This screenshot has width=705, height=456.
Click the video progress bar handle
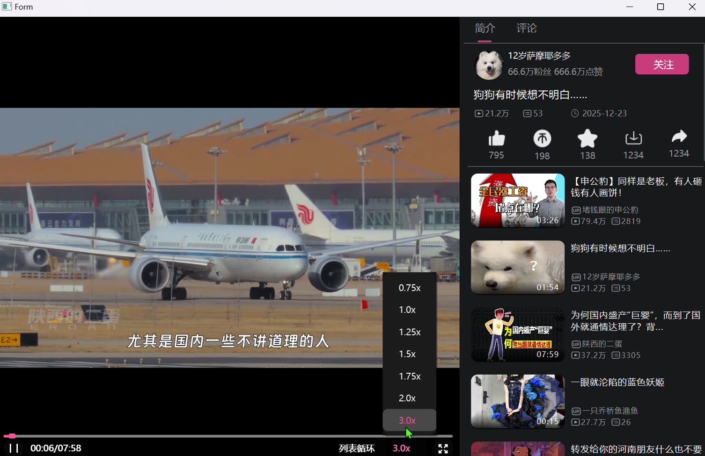12,436
